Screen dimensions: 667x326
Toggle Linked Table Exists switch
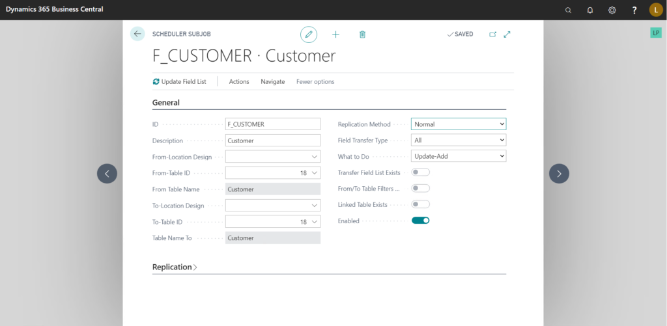[x=420, y=204]
